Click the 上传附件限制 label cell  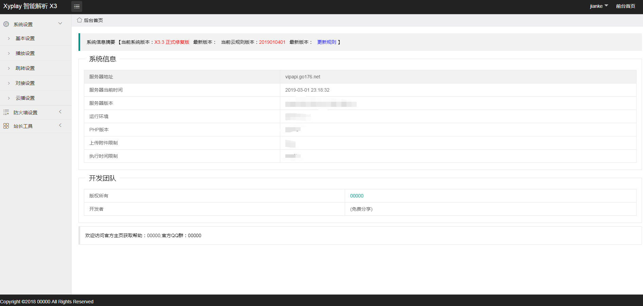182,143
